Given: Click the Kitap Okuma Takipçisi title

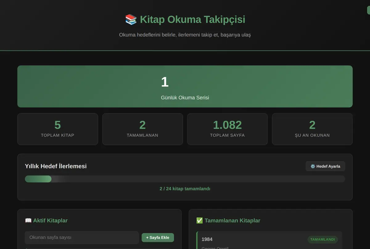Looking at the screenshot, I should [x=192, y=19].
